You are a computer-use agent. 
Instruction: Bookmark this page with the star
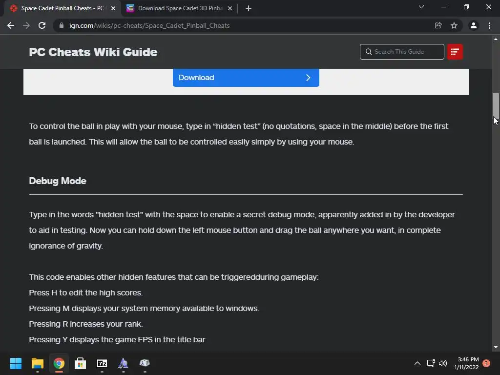point(454,25)
